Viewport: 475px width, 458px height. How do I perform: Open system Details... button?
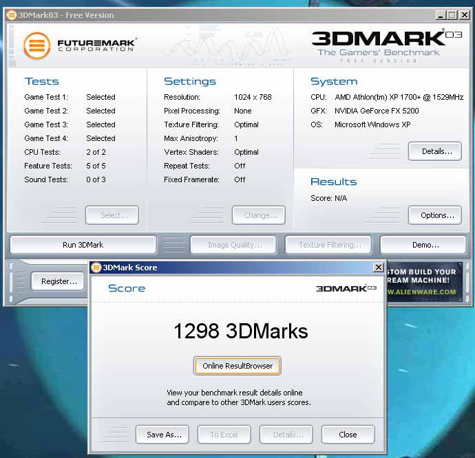(x=435, y=151)
